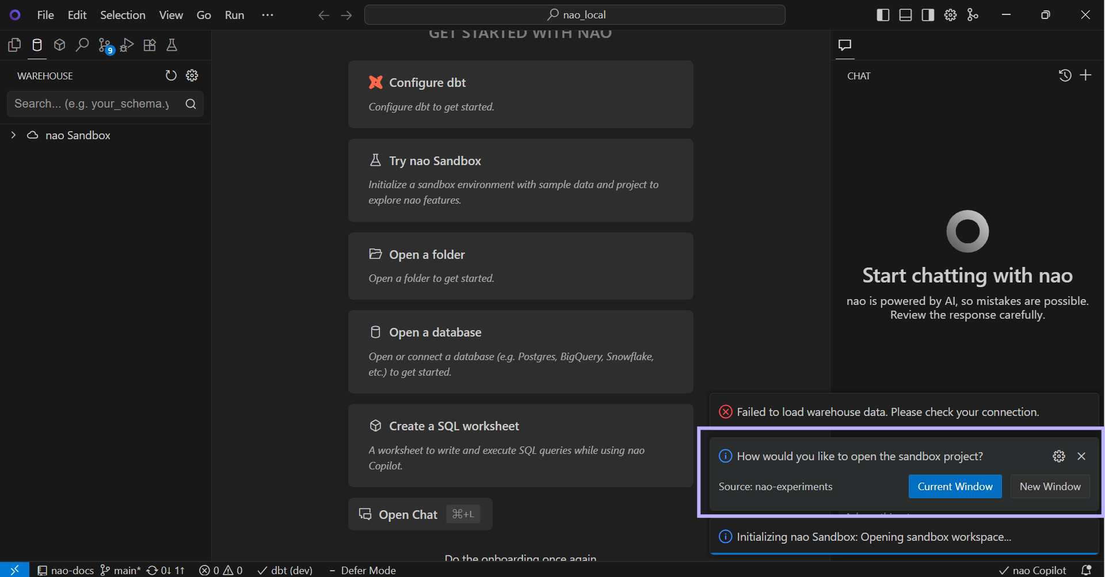Click the git branch icon in title bar
The height and width of the screenshot is (577, 1105).
(x=973, y=15)
